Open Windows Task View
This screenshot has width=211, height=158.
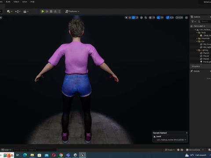tap(18, 155)
